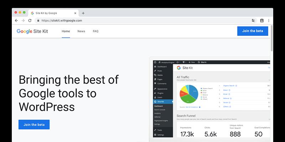285x142 pixels.
Task: Click the Site Kit G logo in dashboard header
Action: click(x=179, y=68)
